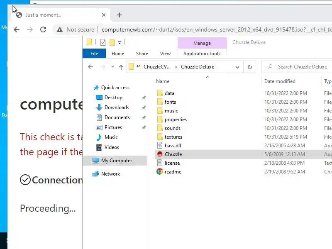Open a new browser tab

(x=120, y=15)
